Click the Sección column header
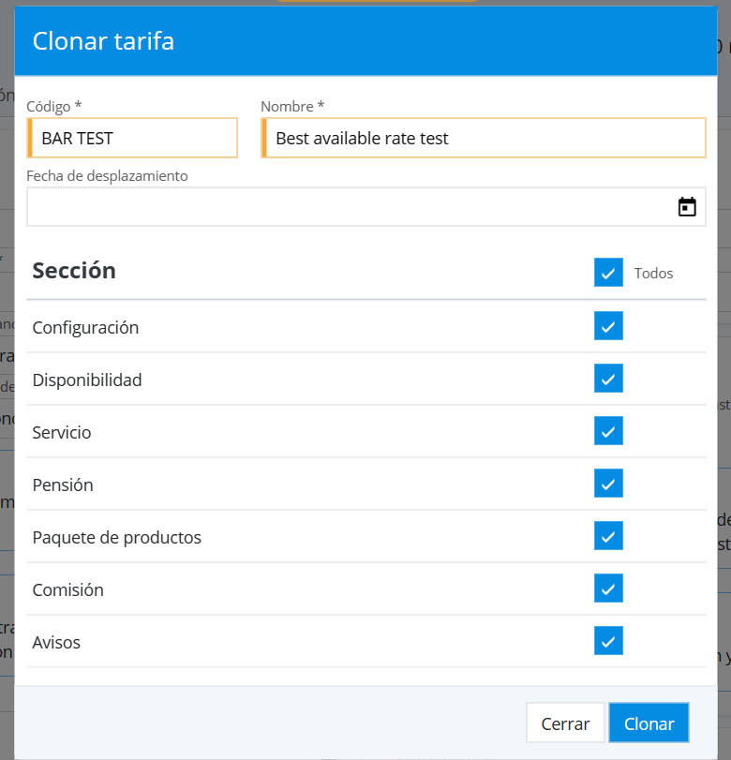The image size is (731, 760). (x=74, y=271)
